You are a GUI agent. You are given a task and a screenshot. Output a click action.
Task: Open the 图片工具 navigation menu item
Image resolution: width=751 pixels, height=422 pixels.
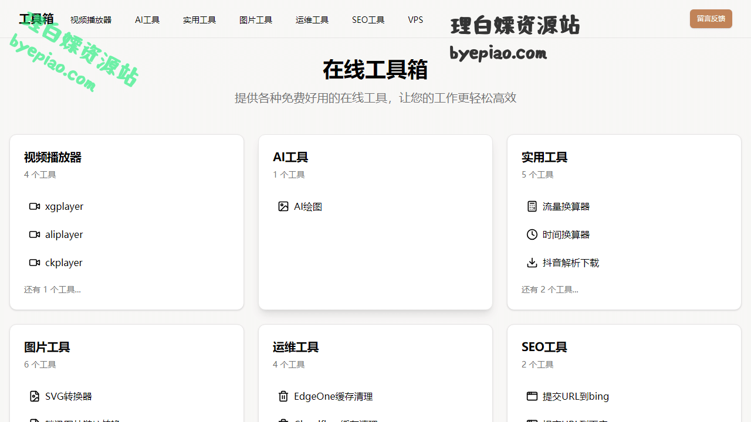pyautogui.click(x=256, y=20)
